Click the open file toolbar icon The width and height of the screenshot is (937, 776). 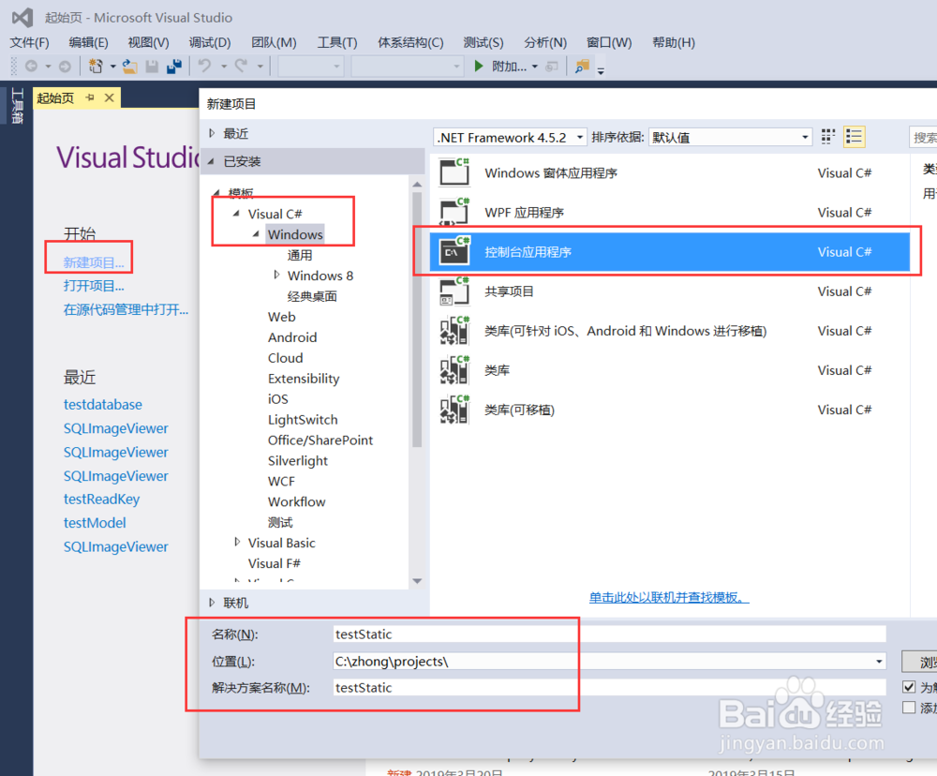pos(129,67)
